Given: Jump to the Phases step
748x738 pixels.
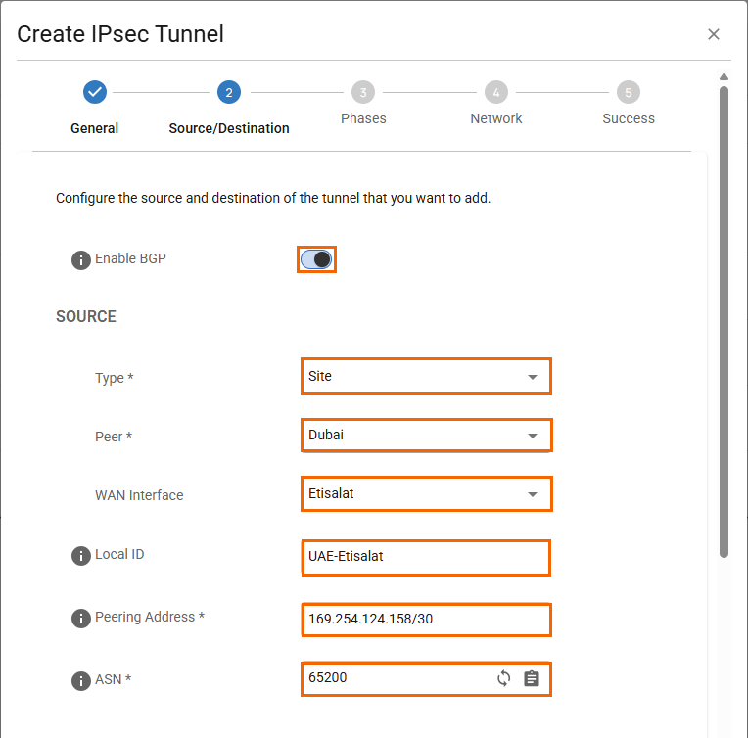Looking at the screenshot, I should (363, 93).
